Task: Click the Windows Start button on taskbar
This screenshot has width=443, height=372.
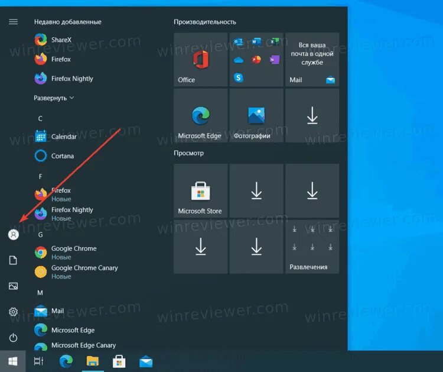Action: (x=13, y=361)
